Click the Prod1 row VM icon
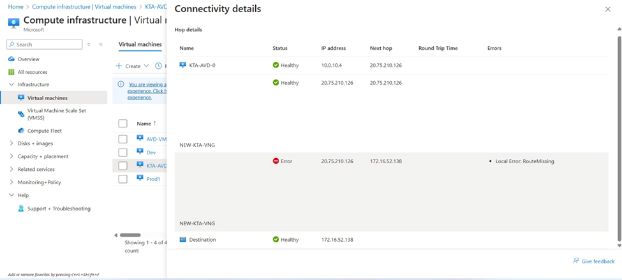Viewport: 622px width, 280px height. pos(140,178)
